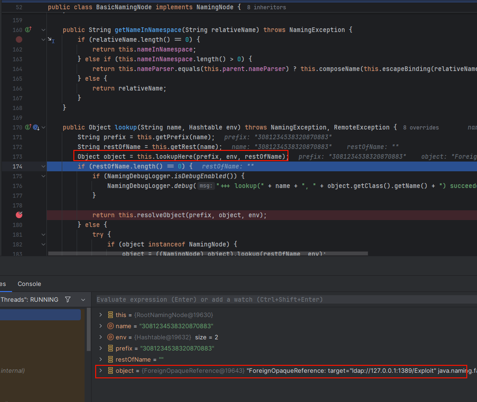Fold the instanceof NamingNode block at line 182
This screenshot has width=477, height=402.
tap(43, 244)
